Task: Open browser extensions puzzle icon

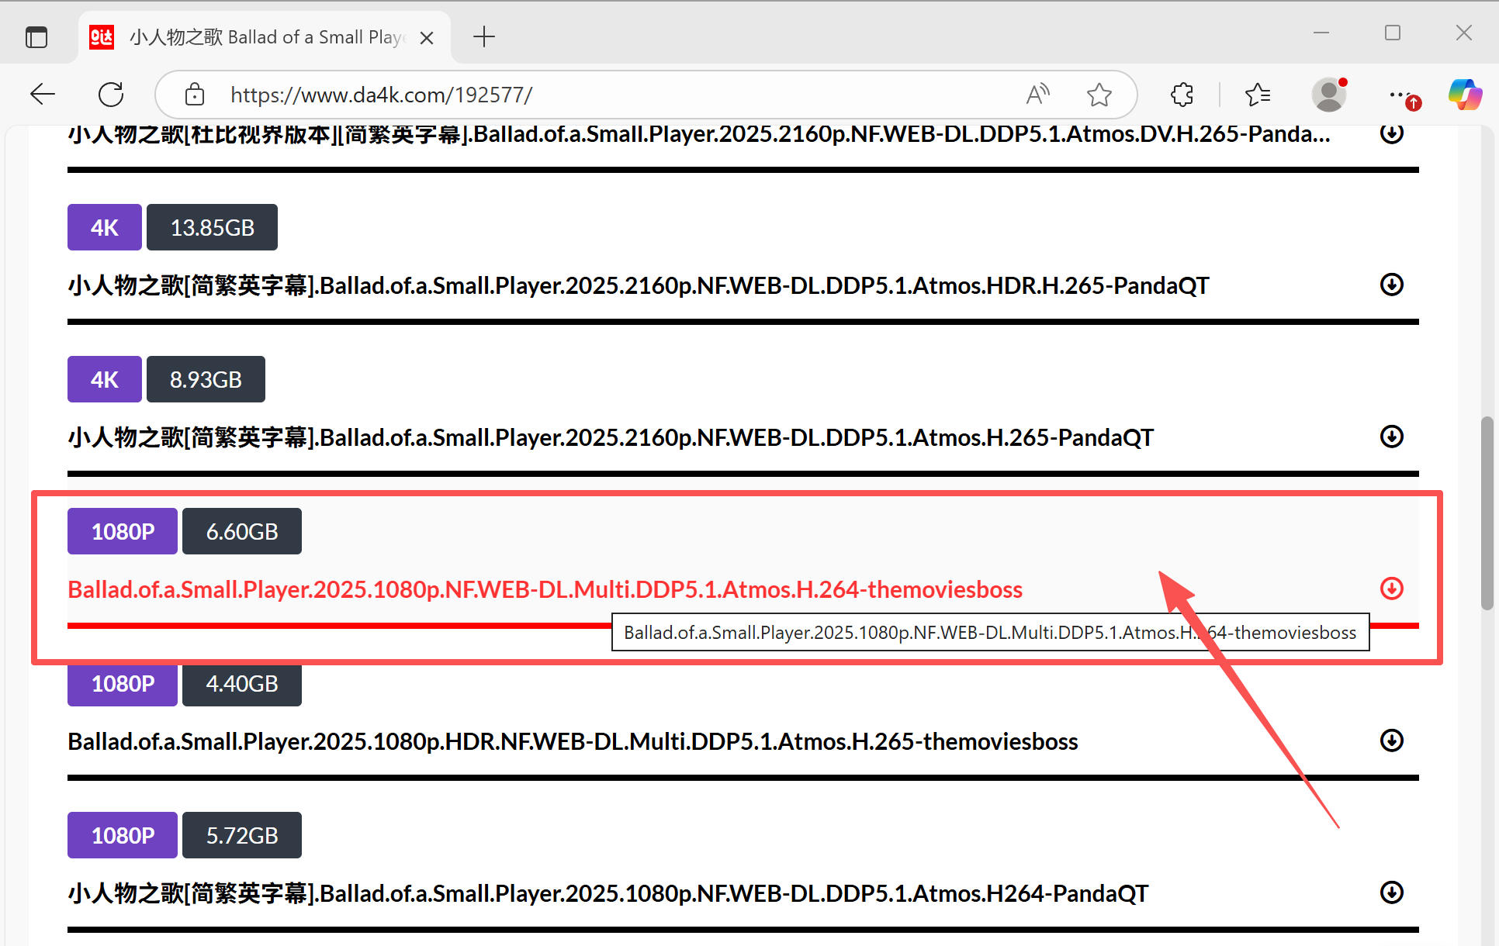Action: (1182, 95)
